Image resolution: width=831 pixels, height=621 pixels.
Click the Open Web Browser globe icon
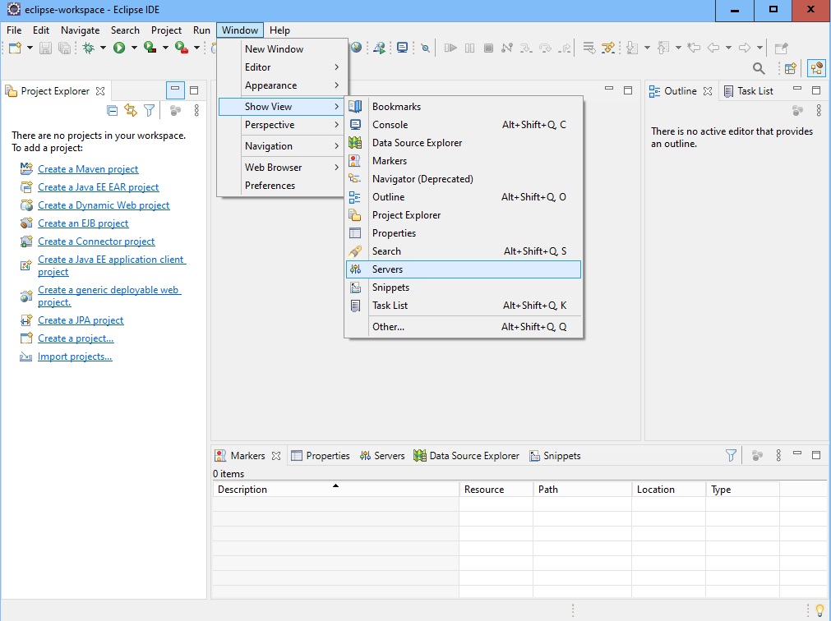pyautogui.click(x=356, y=48)
